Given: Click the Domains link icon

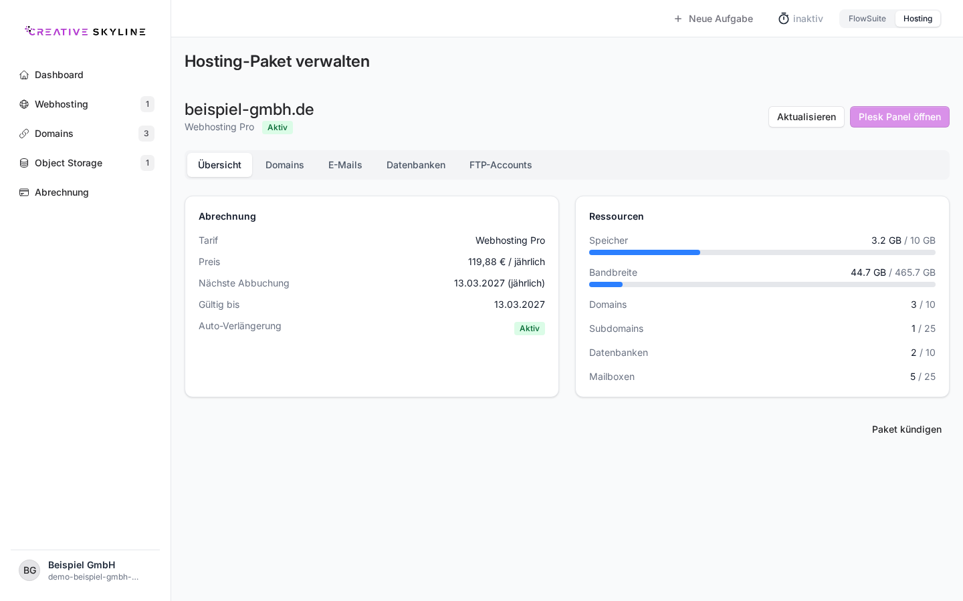Looking at the screenshot, I should [24, 134].
